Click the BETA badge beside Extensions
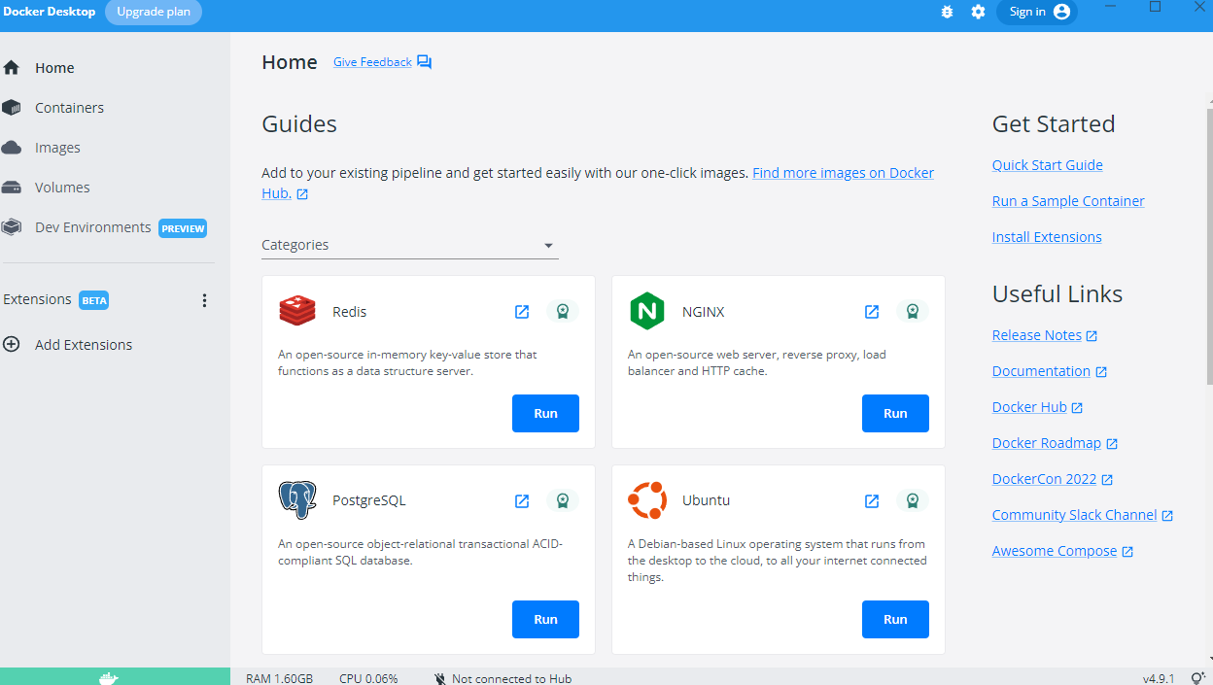Screen dimensions: 1213x685 click(93, 300)
